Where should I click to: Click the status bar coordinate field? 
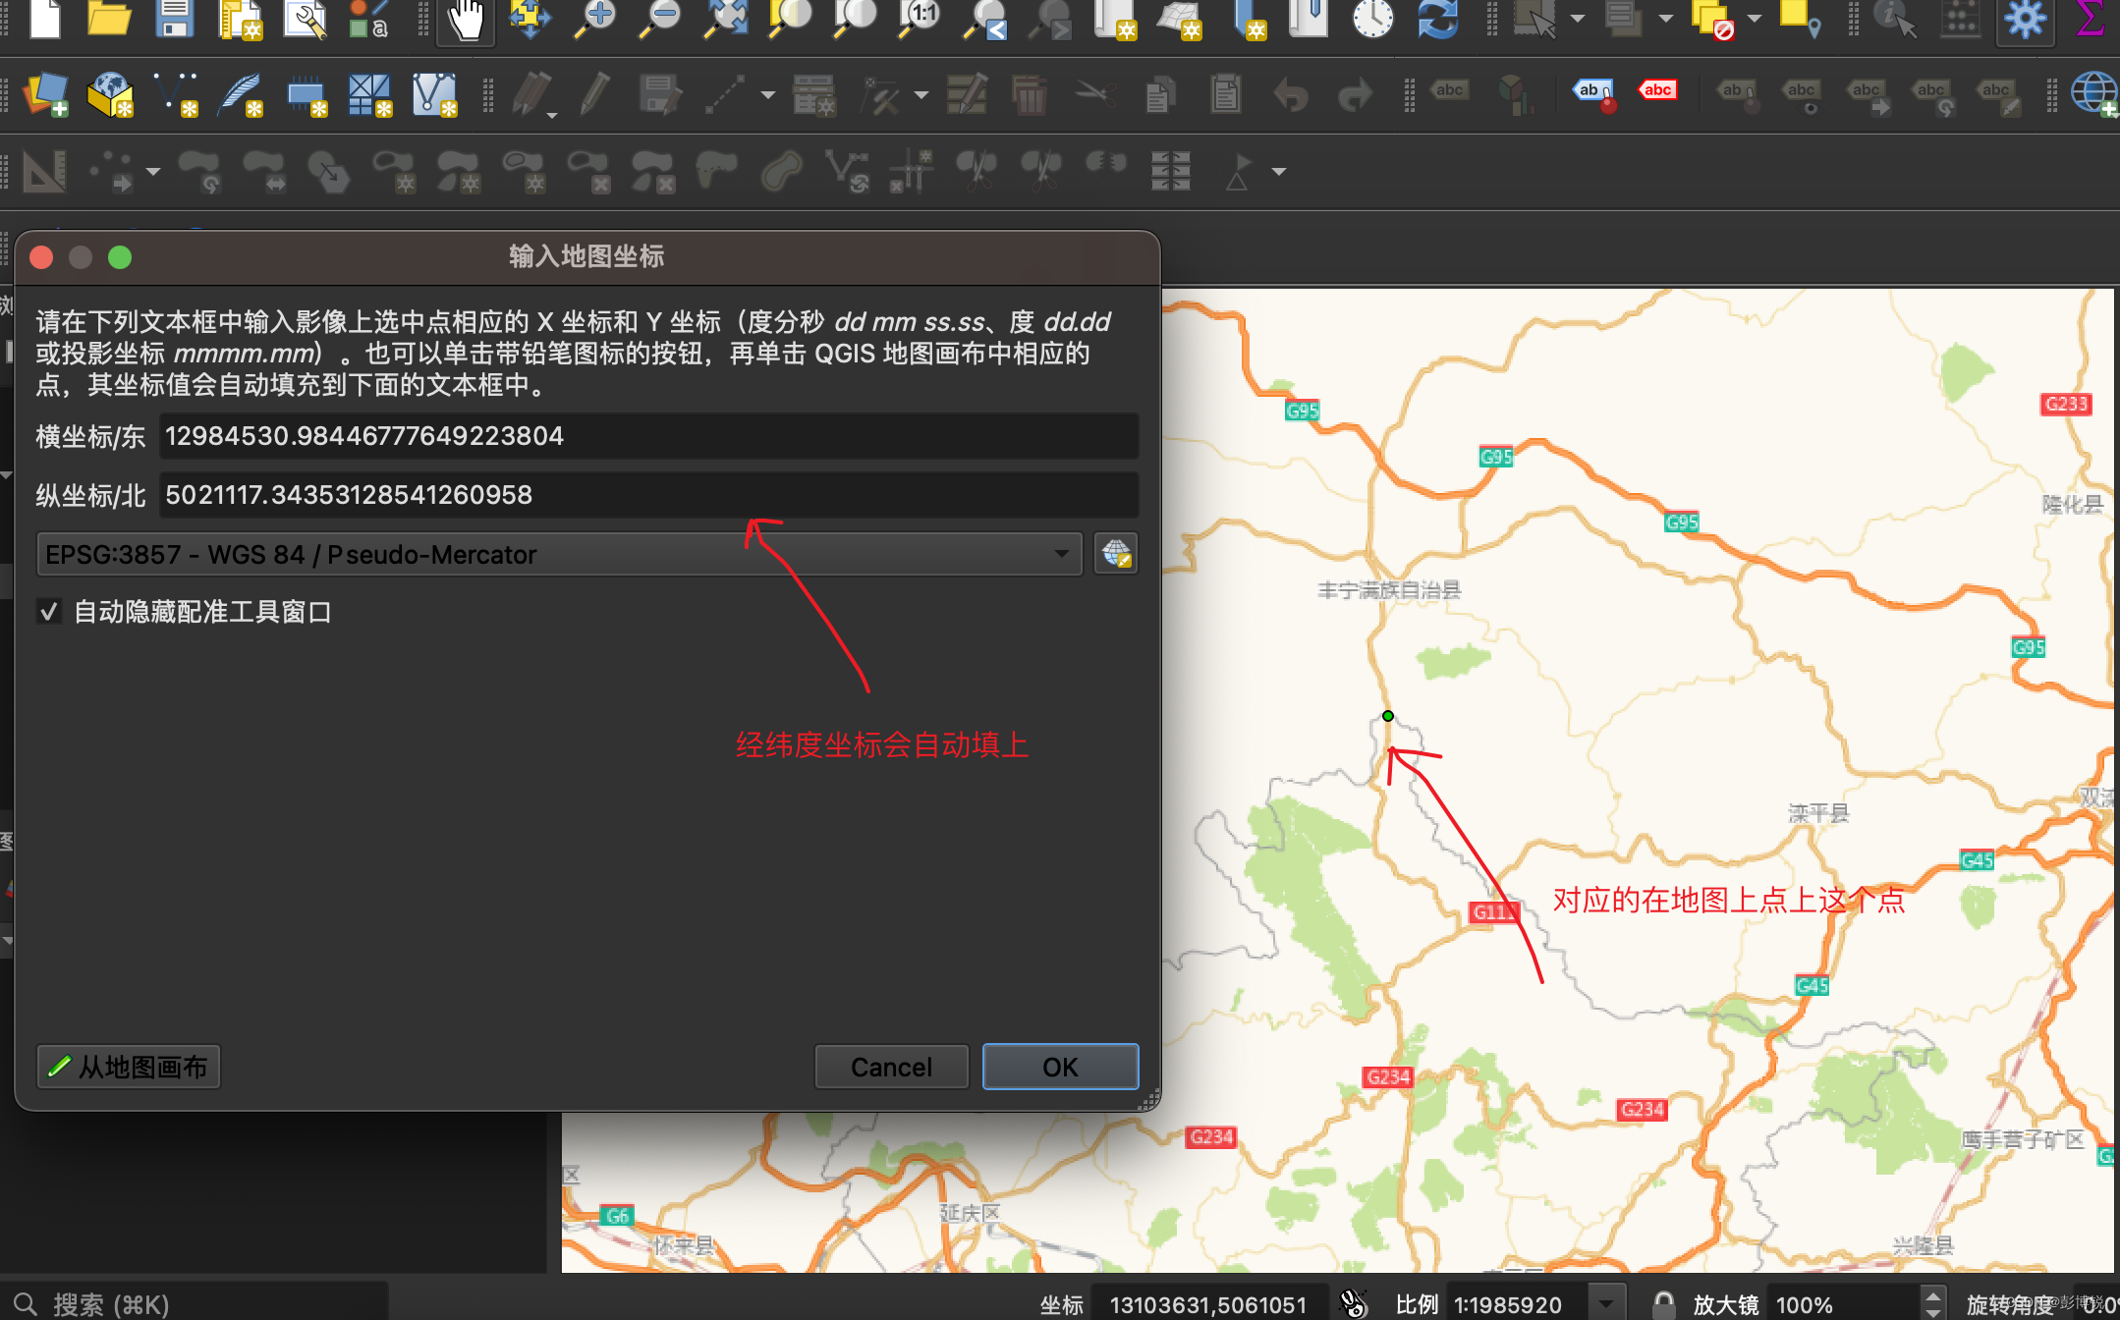(x=1210, y=1304)
